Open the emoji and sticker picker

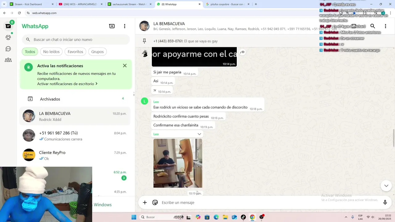155,203
